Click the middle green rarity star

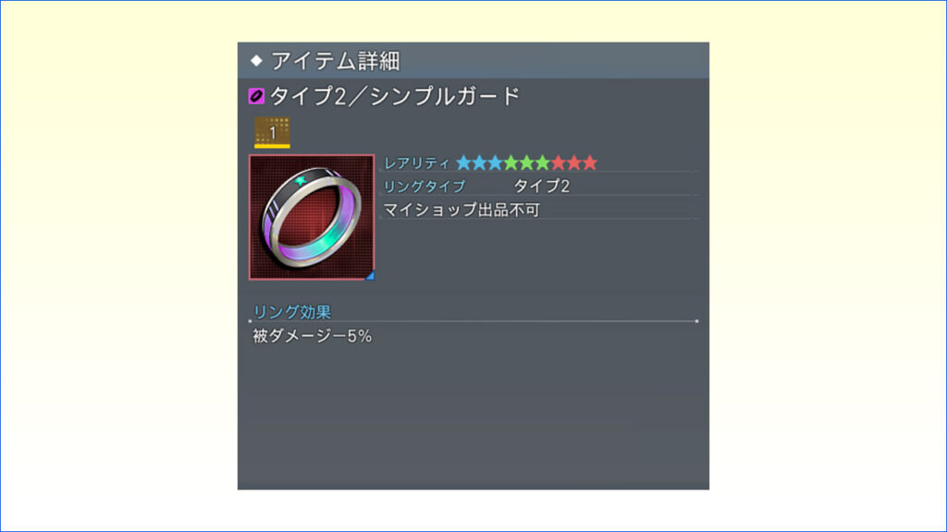coord(526,163)
